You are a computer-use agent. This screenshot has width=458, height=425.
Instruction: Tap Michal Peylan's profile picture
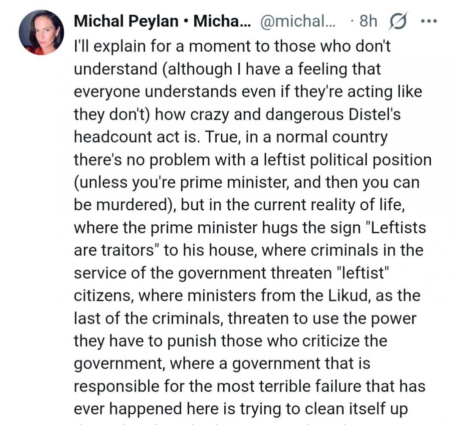tap(41, 32)
